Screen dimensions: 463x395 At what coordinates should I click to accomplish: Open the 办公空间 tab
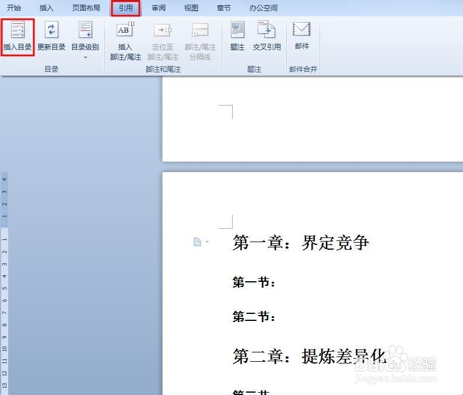[264, 8]
